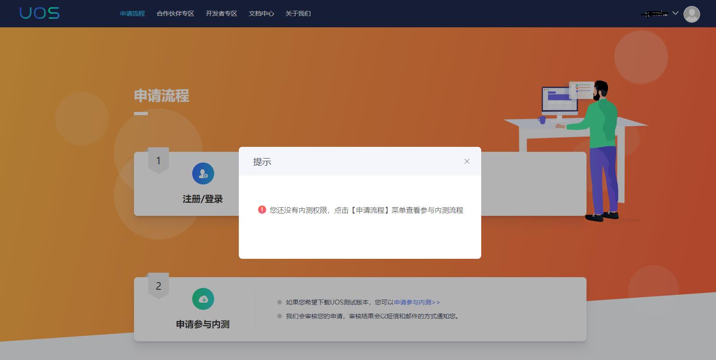The height and width of the screenshot is (360, 716).
Task: Expand the account dropdown arrow
Action: [675, 13]
